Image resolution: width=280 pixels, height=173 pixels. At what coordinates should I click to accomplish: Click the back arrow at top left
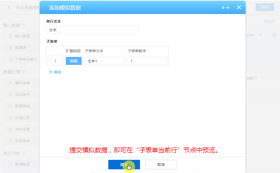tap(9, 7)
